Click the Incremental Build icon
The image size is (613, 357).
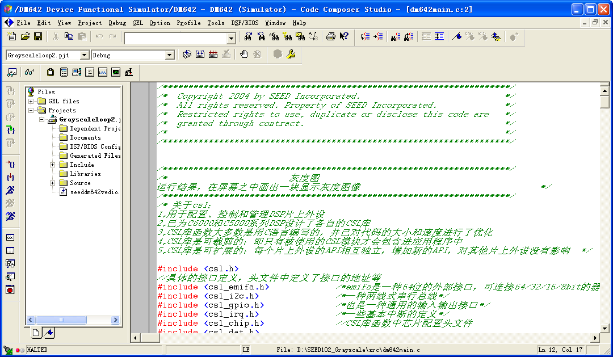200,54
